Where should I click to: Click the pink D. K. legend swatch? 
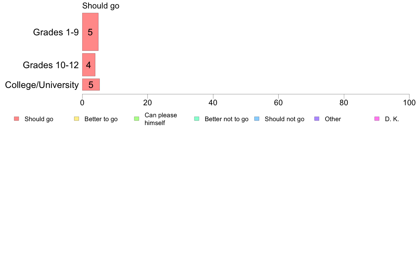coord(377,119)
